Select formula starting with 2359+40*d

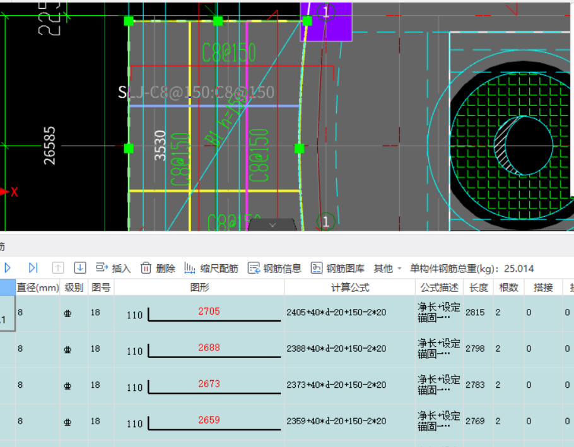(336, 421)
